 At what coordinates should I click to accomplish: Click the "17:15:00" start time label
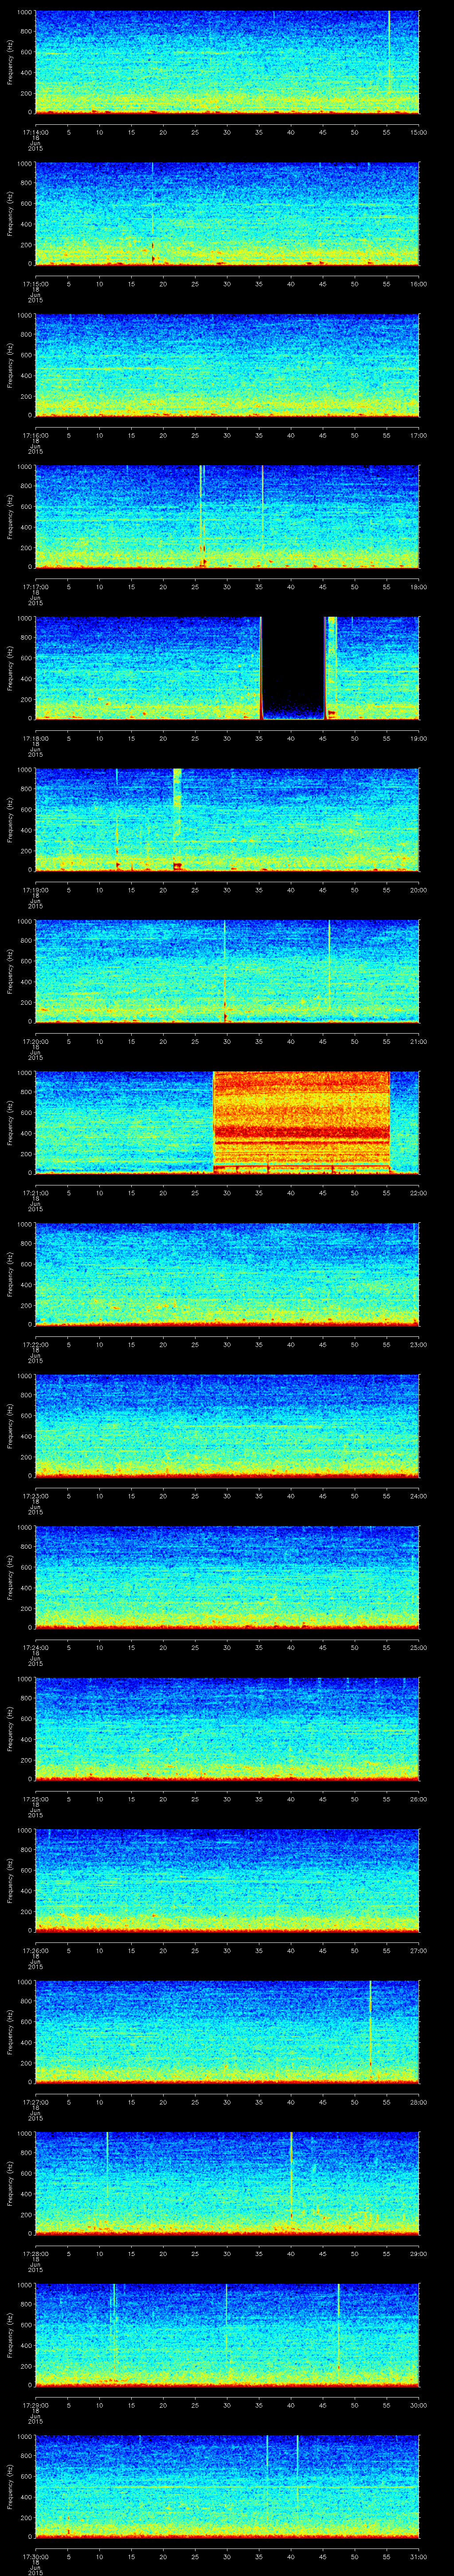[x=35, y=285]
